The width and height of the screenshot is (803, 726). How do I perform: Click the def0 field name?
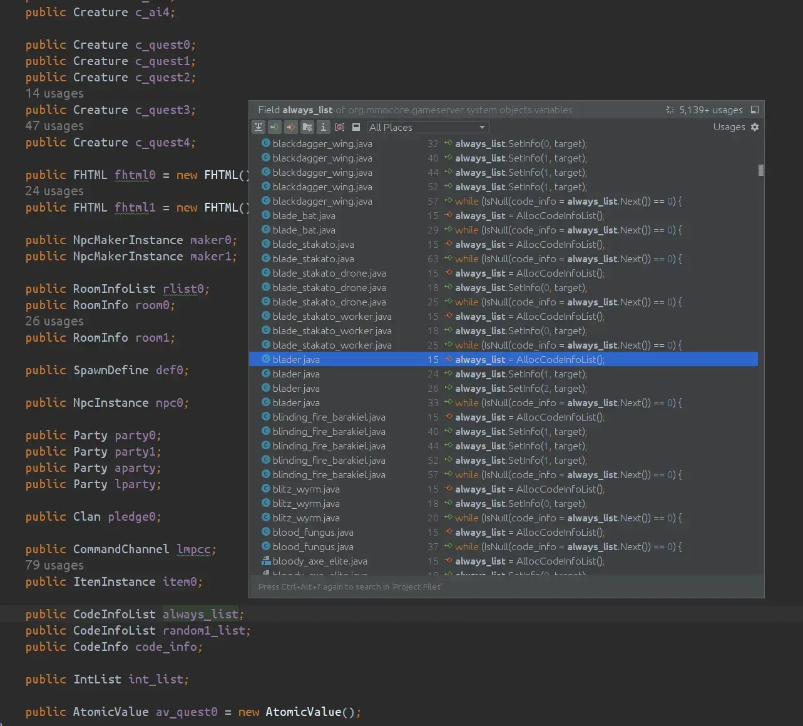(170, 370)
